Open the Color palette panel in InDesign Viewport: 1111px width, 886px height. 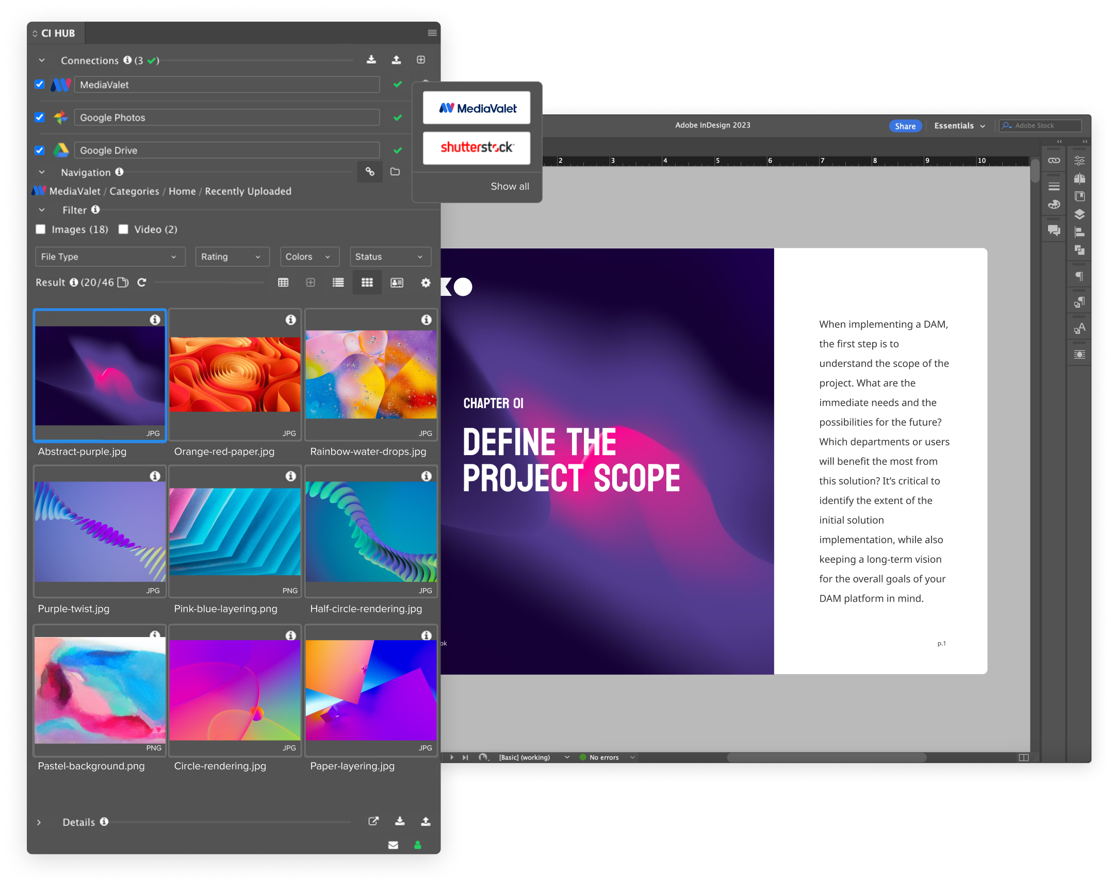pos(1054,204)
